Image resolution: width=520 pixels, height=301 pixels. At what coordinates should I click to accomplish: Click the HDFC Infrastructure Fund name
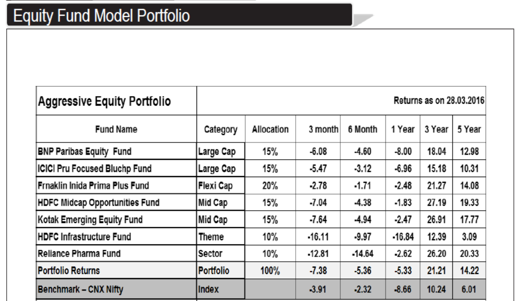point(84,236)
